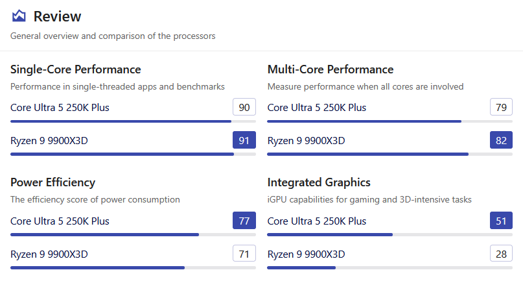
Task: Click the single-core score 90 badge
Action: (x=244, y=107)
